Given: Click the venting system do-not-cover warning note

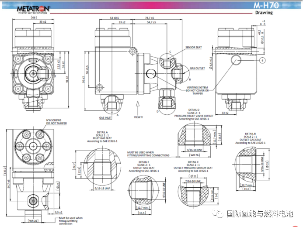Looking at the screenshot, I should pos(197,89).
